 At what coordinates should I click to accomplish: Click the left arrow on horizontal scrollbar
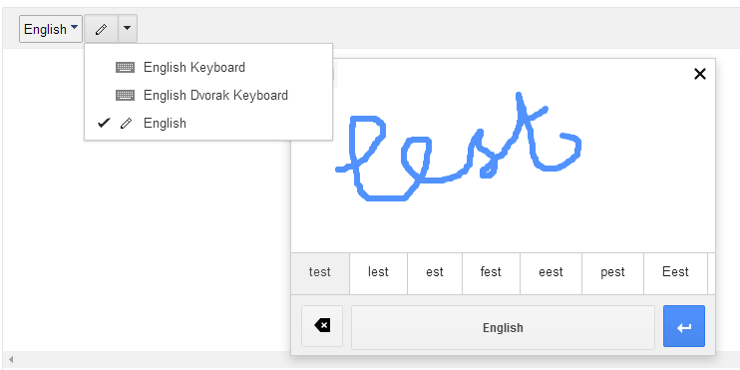[11, 360]
